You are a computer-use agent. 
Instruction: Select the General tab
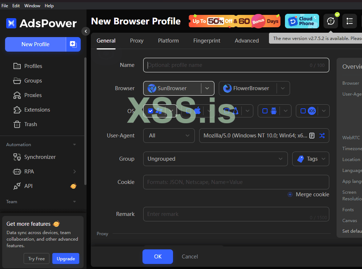point(106,41)
